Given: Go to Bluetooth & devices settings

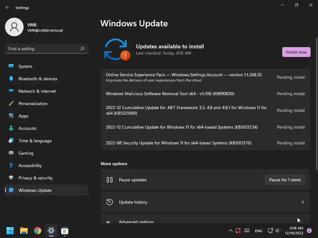Looking at the screenshot, I should 47,79.
